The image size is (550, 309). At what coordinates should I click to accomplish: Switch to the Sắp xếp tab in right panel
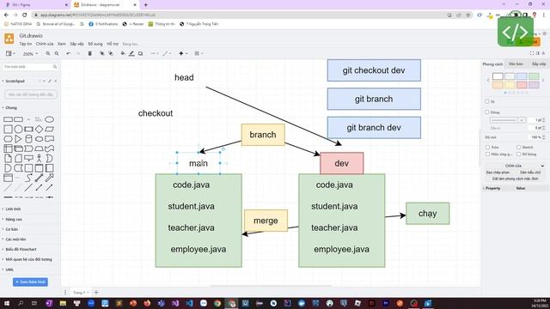539,64
